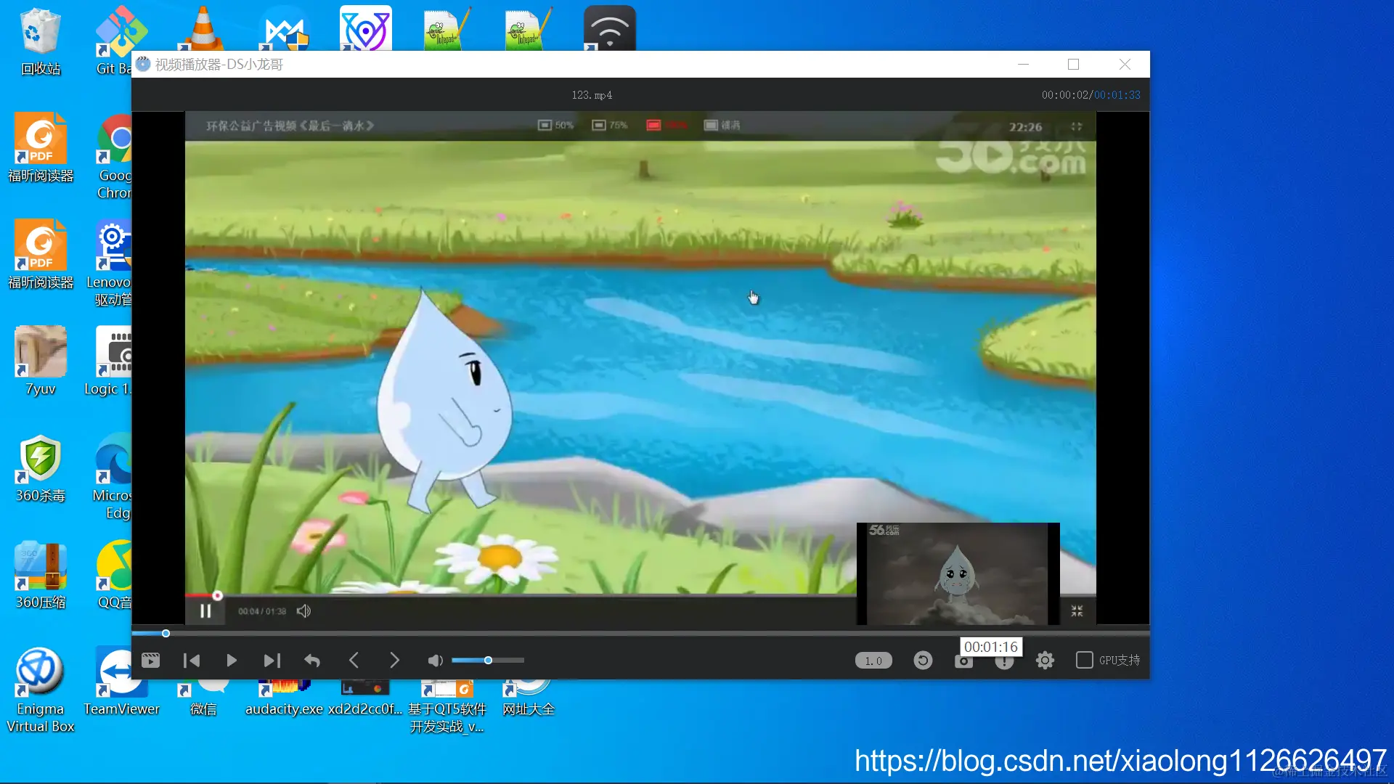The image size is (1394, 784).
Task: Select 50% size option in video header
Action: click(x=555, y=125)
